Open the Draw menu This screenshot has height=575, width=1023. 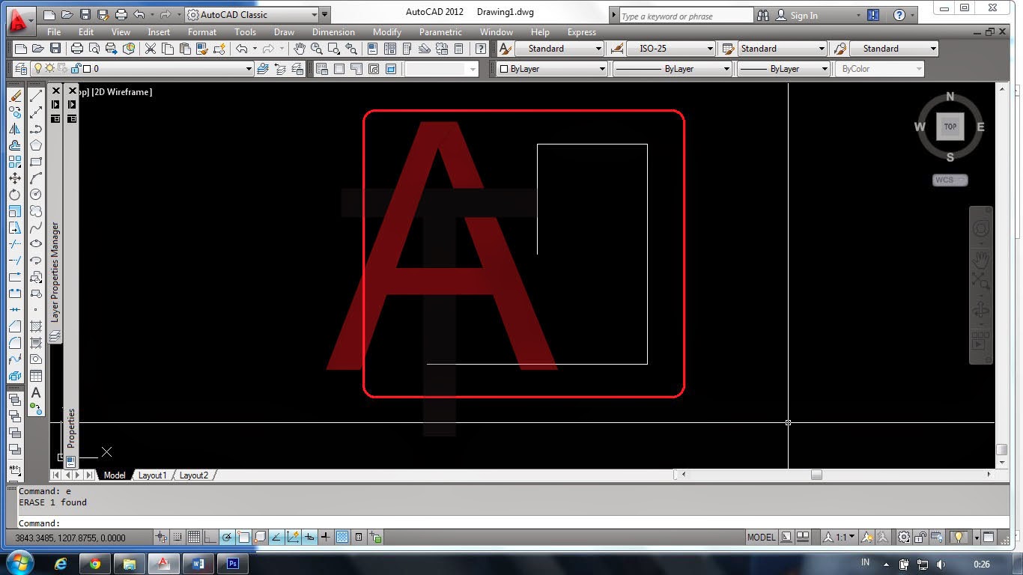click(x=284, y=32)
